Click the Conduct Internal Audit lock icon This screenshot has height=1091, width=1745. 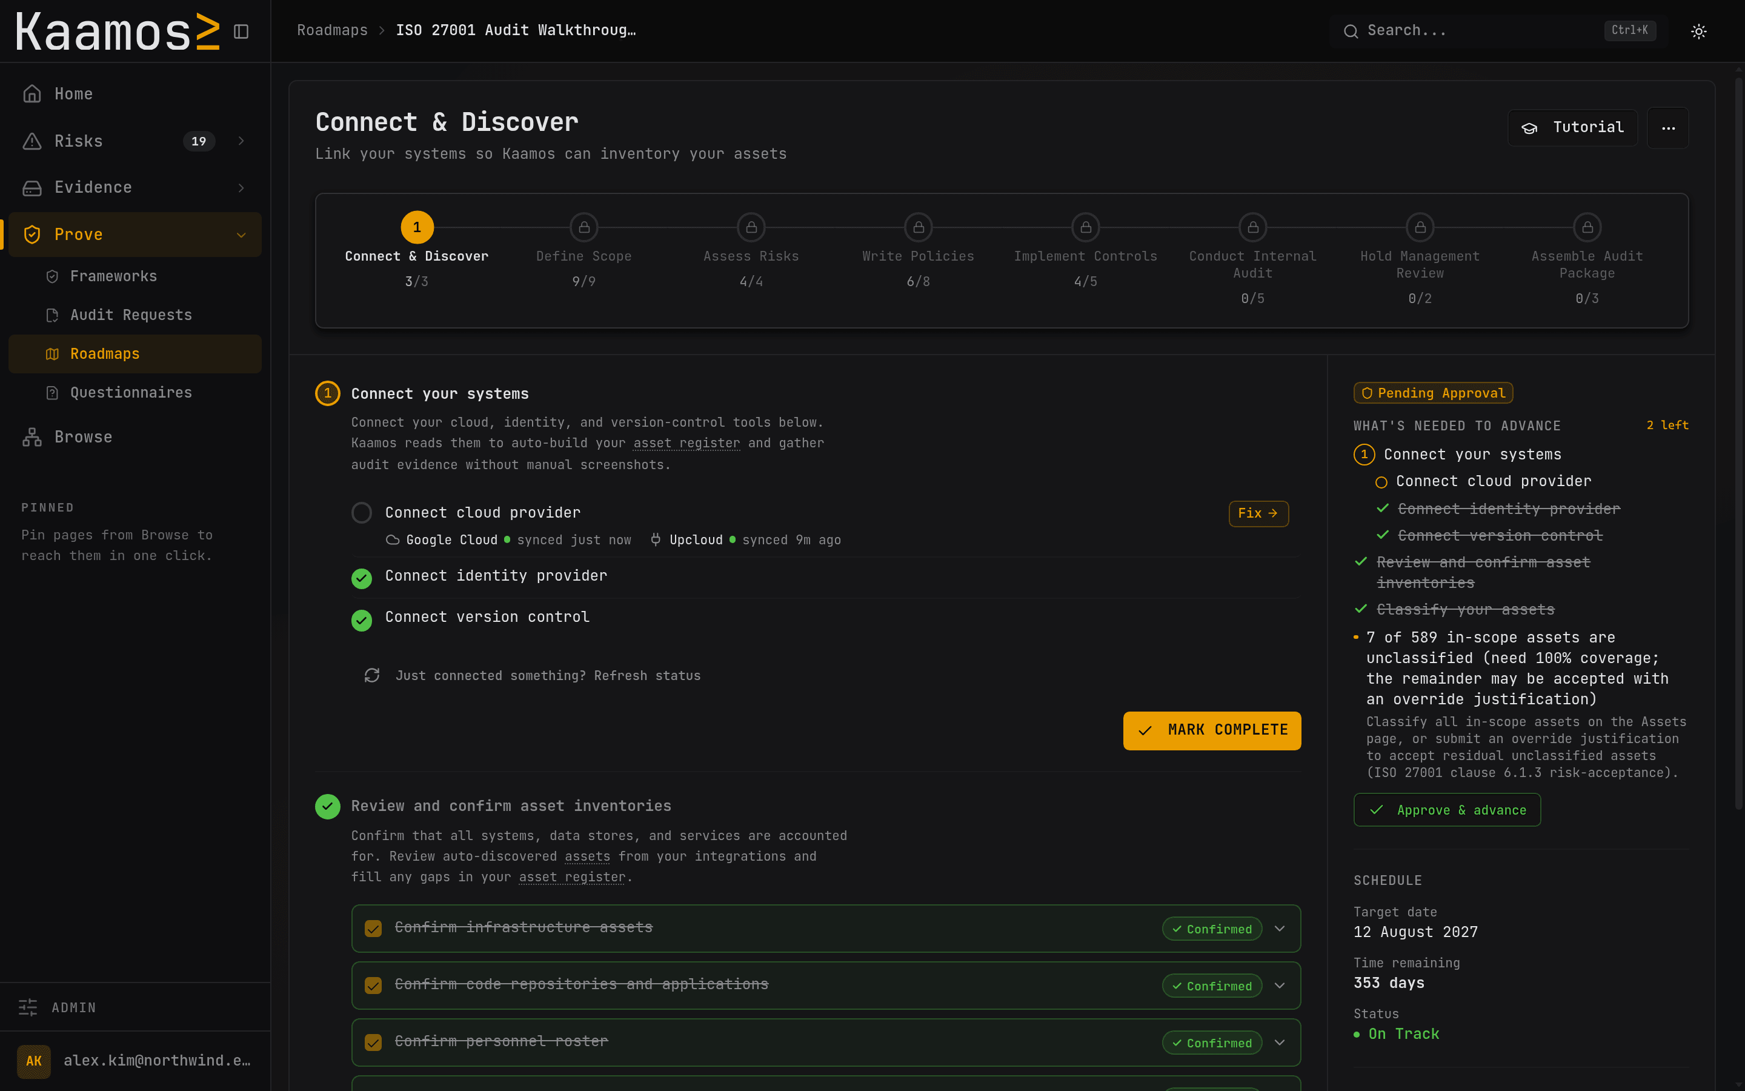click(x=1253, y=227)
